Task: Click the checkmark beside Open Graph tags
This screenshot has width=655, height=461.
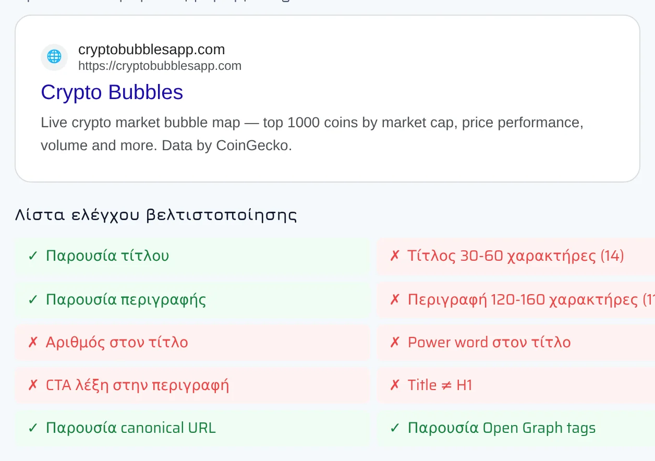Action: pos(395,428)
